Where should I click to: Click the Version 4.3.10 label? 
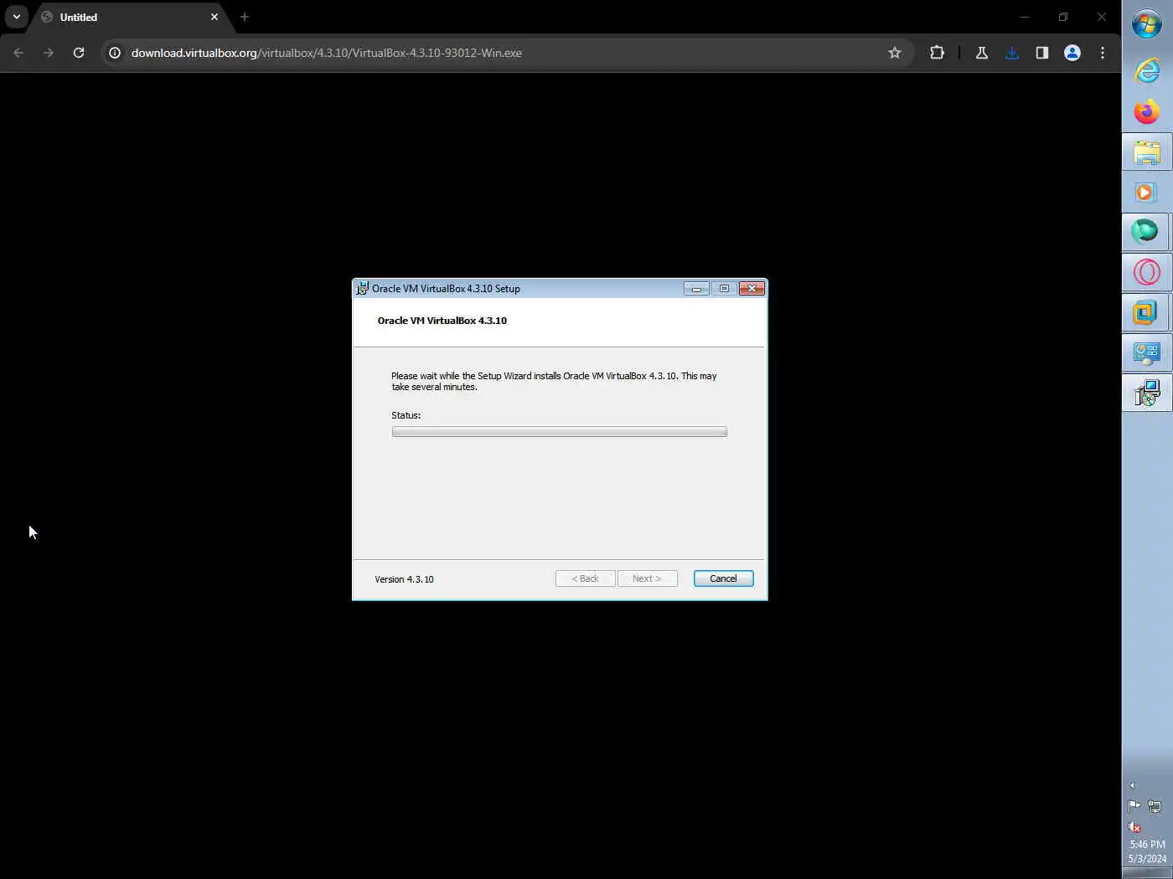[x=404, y=579]
